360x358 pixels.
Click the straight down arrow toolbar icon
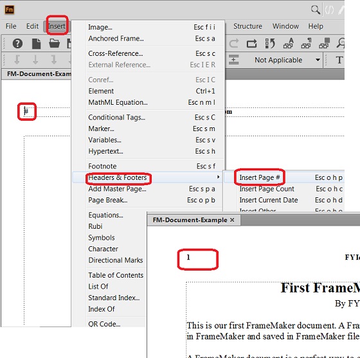35,59
